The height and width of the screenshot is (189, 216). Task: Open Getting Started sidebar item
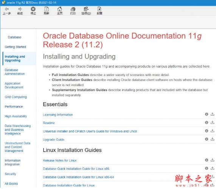(15, 47)
